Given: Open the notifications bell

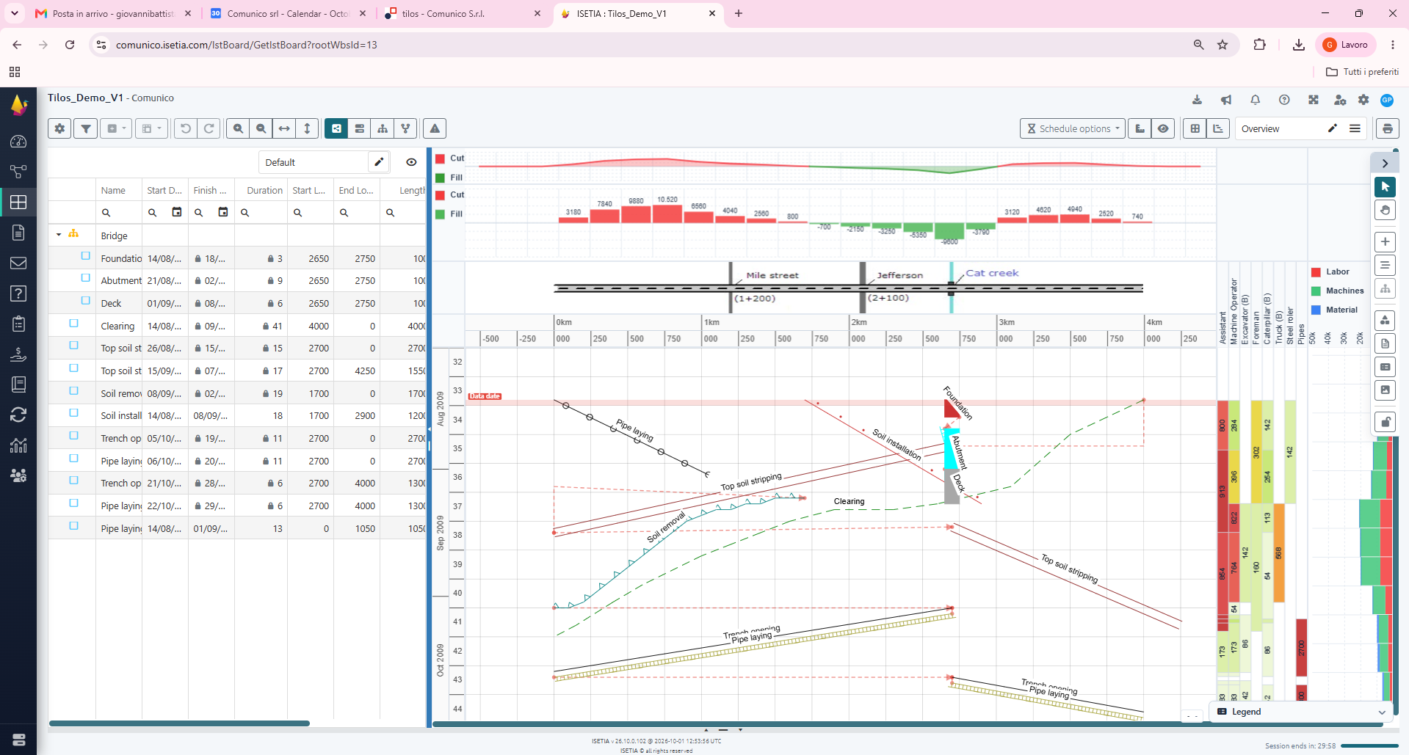Looking at the screenshot, I should (x=1255, y=100).
